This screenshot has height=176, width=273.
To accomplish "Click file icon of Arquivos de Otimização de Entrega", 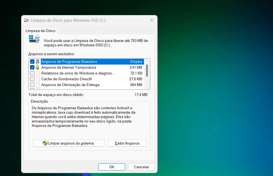I will pyautogui.click(x=38, y=85).
